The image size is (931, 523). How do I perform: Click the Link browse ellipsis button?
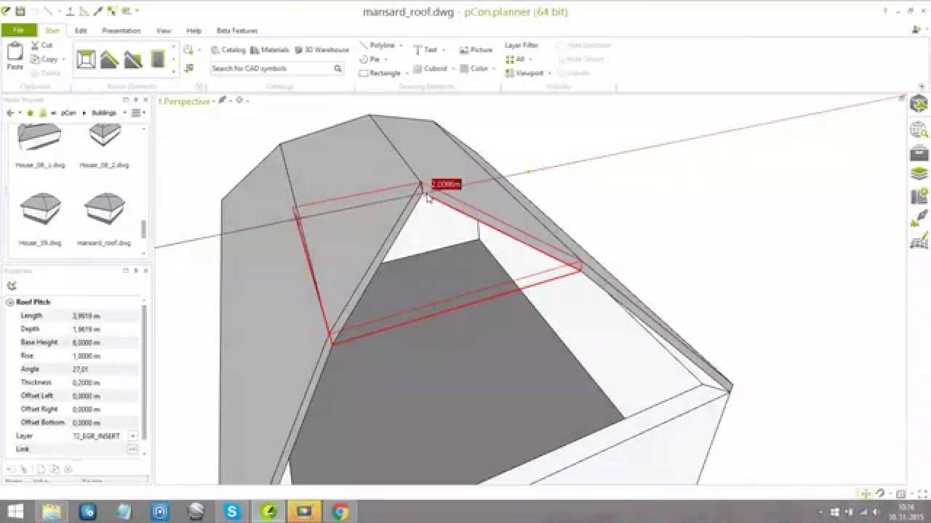tap(132, 449)
